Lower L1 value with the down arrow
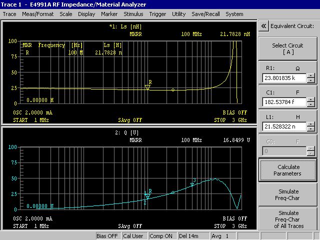Viewport: 320px width, 240px height. point(311,129)
